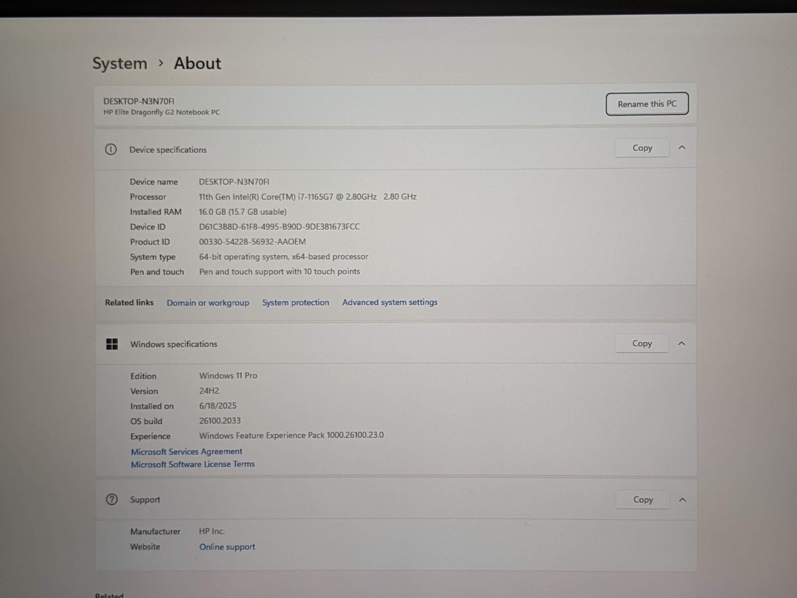Click Product ID value 00330-54228-56932-AAOEM
Viewport: 797px width, 598px height.
click(x=253, y=242)
